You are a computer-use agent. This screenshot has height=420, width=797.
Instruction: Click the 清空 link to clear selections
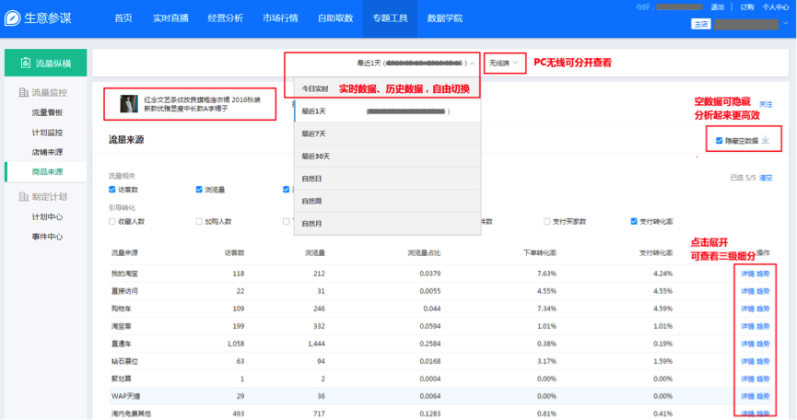click(x=765, y=177)
